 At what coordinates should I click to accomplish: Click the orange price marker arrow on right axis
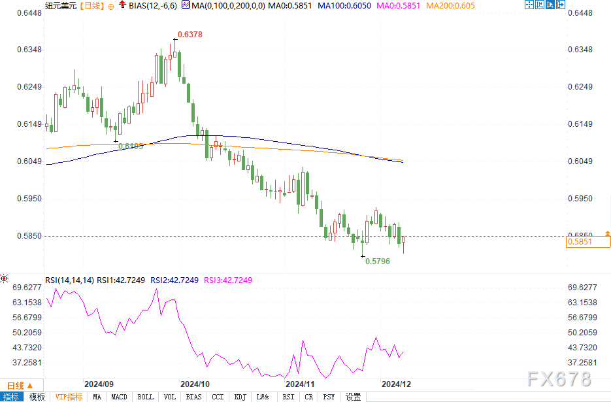coord(608,233)
